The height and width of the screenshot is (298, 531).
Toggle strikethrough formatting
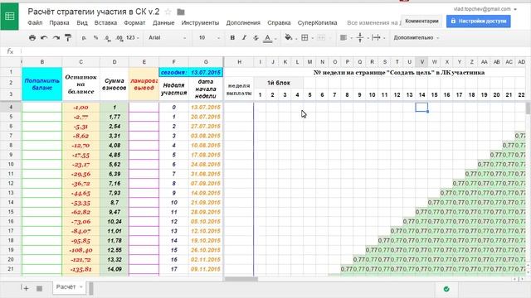tap(256, 38)
